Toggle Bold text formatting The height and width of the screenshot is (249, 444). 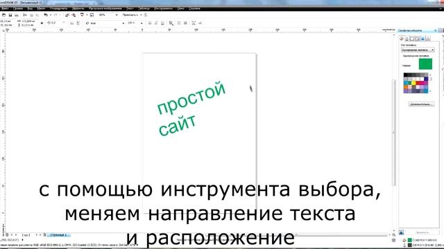(x=150, y=23)
